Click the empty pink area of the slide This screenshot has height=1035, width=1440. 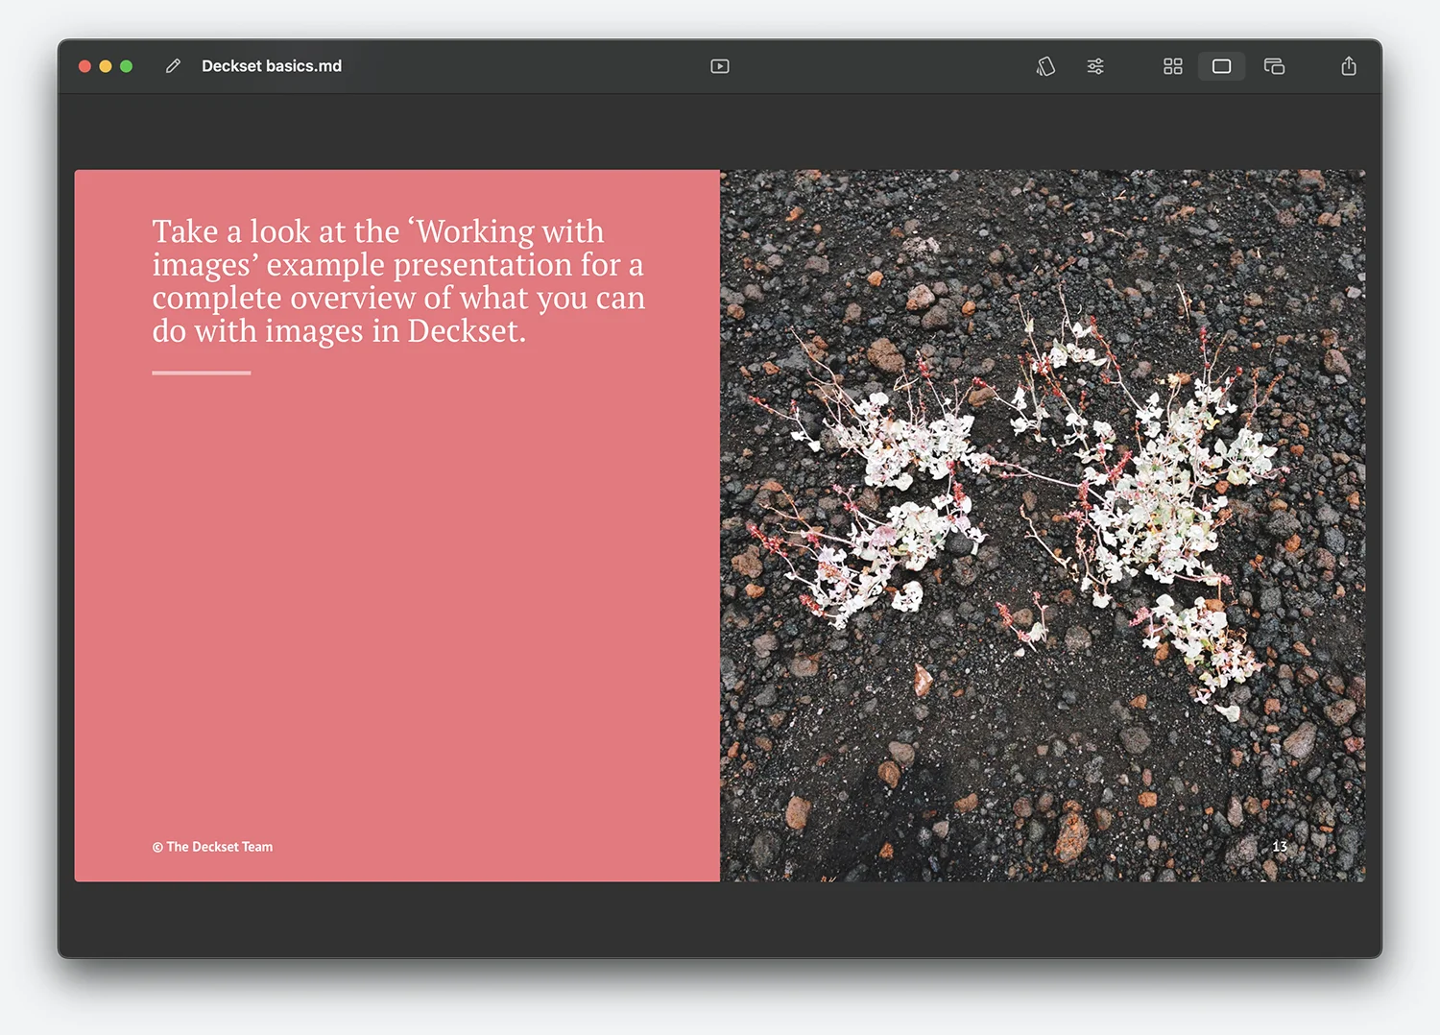pos(397,595)
